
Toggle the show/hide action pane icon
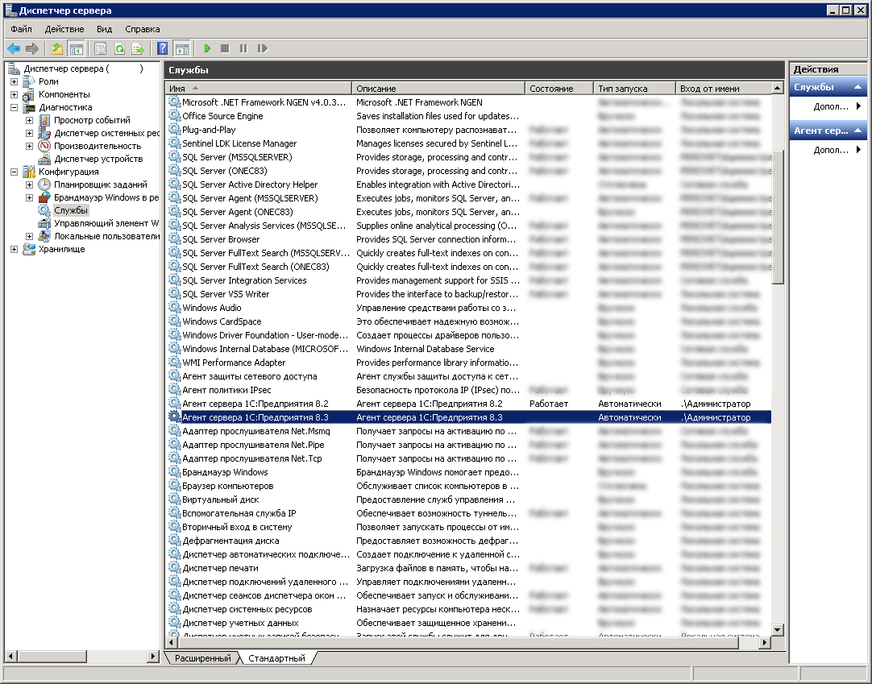pos(182,49)
